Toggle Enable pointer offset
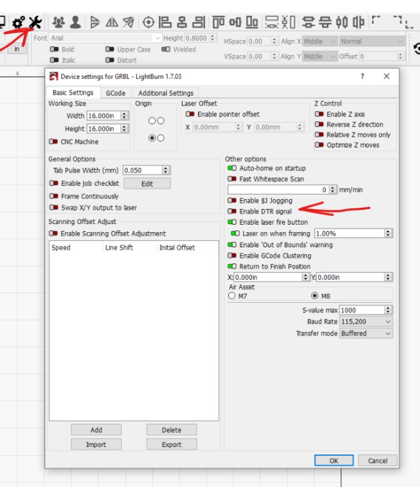 pos(190,115)
